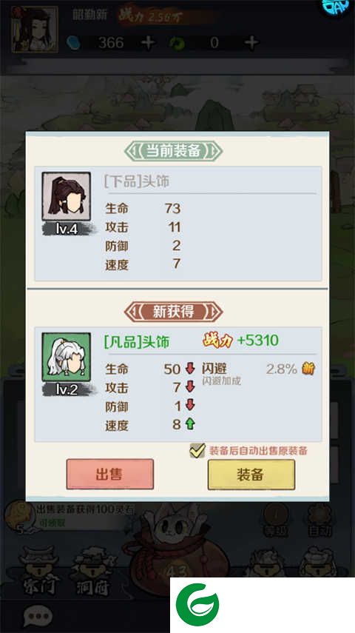The width and height of the screenshot is (355, 633).
Task: Go to the 宗门 sect menu
Action: coord(39,572)
